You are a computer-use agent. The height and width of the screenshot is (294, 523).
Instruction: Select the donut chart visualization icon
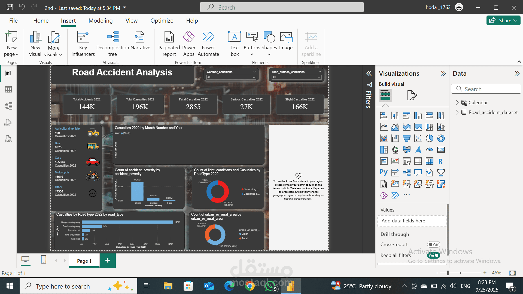tap(441, 138)
